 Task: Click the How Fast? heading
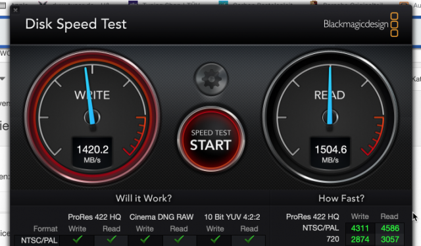click(x=341, y=198)
